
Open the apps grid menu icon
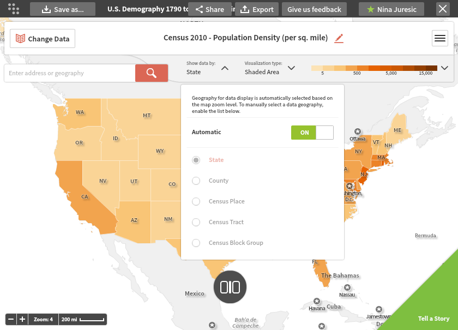coord(14,9)
